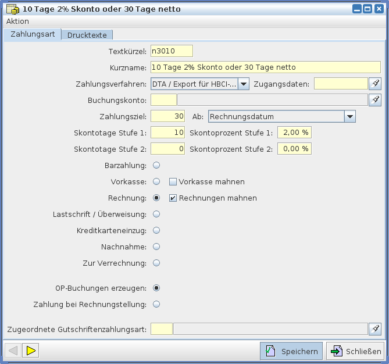Open the Aktion menu
Screen dimensions: 389x364
pos(17,22)
